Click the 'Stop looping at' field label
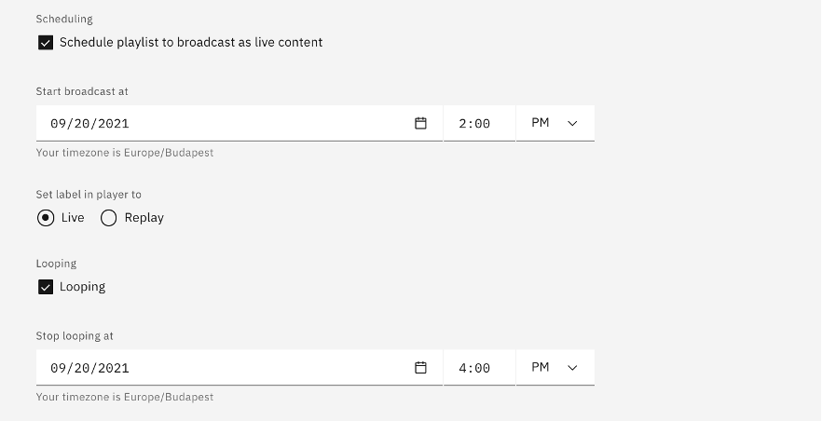Viewport: 822px width, 421px height. [x=75, y=336]
